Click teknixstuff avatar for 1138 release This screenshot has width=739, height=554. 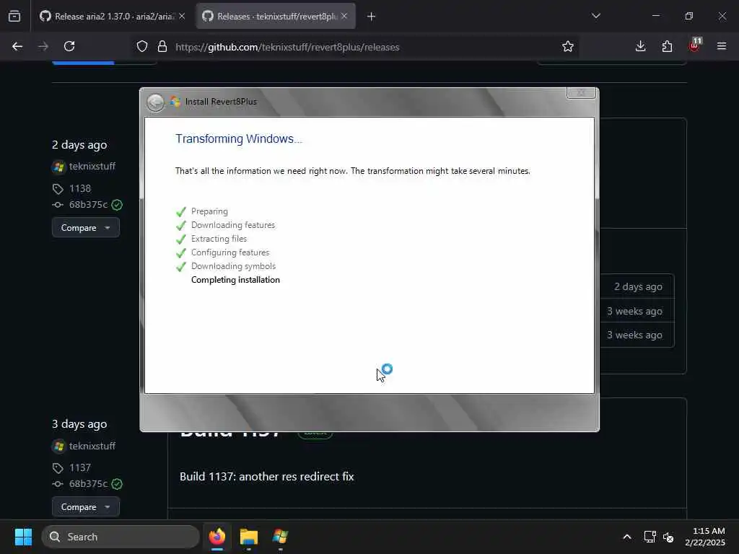tap(58, 167)
